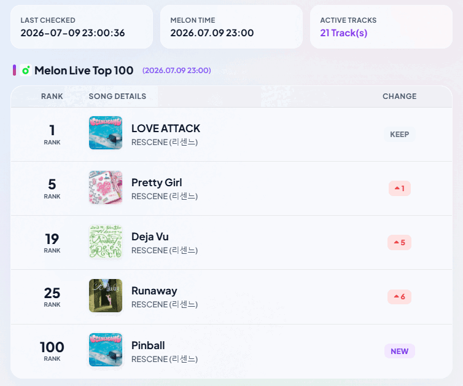Select the LOVE ATTACK song title
Image resolution: width=463 pixels, height=386 pixels.
(166, 128)
